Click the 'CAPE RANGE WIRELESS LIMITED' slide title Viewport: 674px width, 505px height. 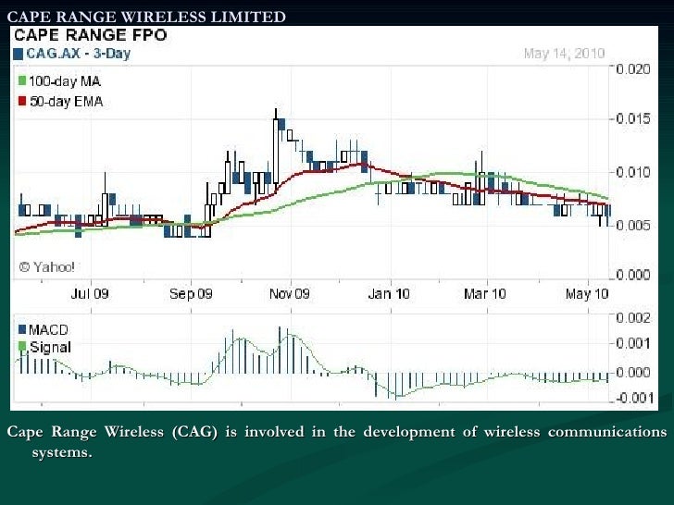146,17
